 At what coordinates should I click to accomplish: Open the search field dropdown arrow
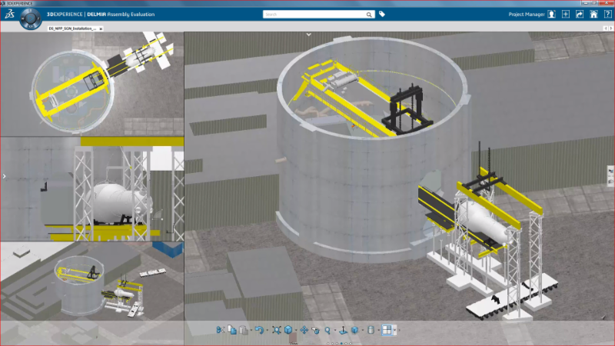point(369,14)
